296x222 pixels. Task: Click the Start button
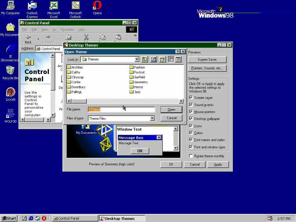[x=9, y=219]
